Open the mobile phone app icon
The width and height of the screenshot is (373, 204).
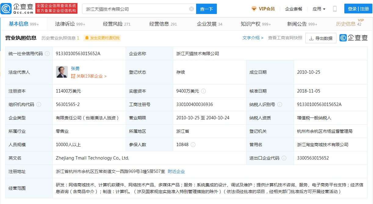point(335,9)
